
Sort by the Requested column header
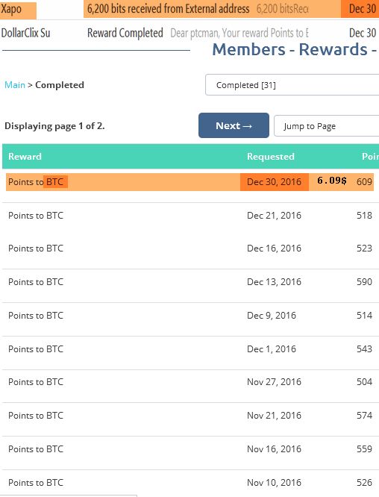click(x=271, y=156)
